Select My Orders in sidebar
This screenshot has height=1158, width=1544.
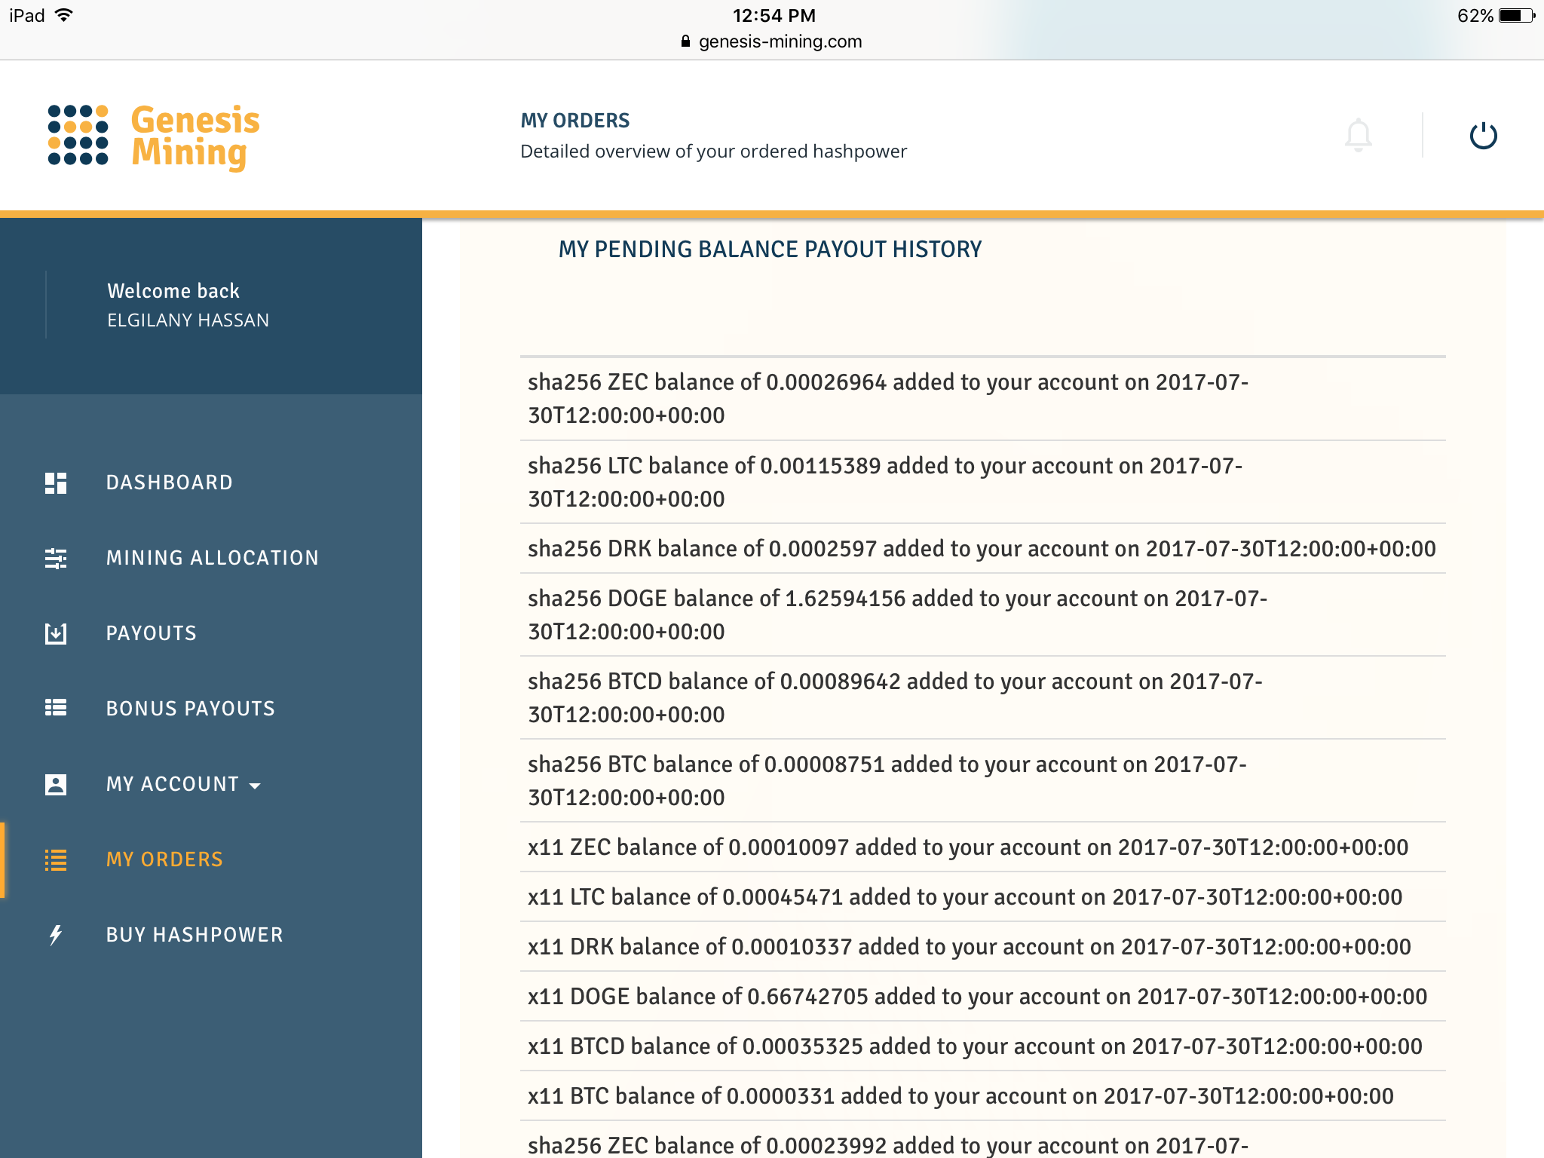coord(164,859)
